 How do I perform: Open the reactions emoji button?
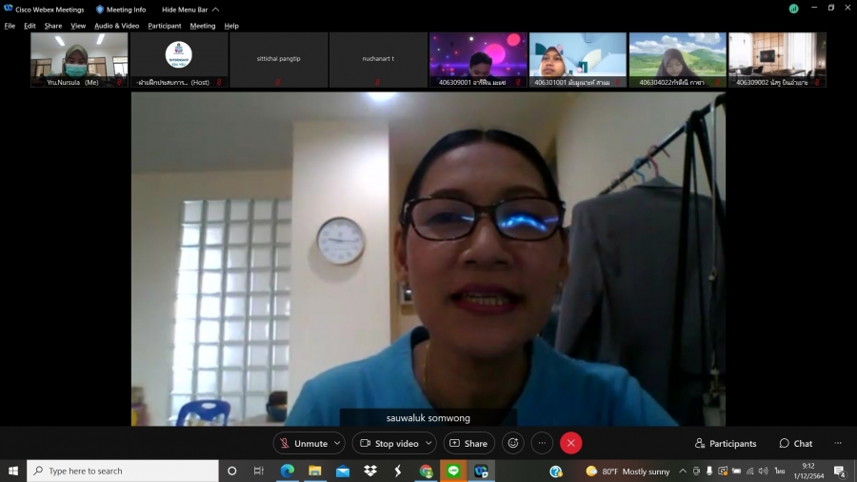pos(513,443)
